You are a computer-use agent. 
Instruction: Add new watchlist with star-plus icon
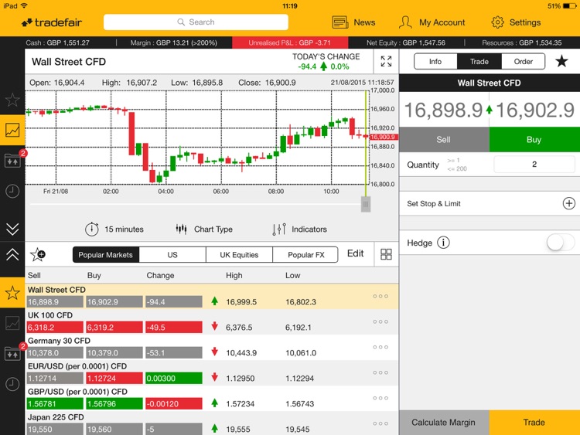pyautogui.click(x=37, y=254)
